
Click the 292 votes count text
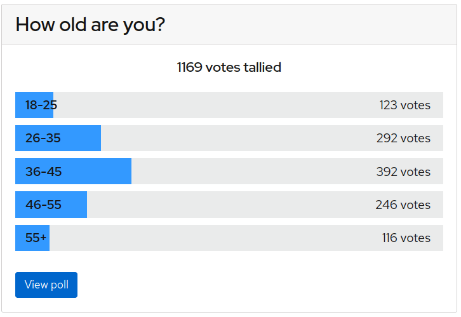click(x=403, y=138)
